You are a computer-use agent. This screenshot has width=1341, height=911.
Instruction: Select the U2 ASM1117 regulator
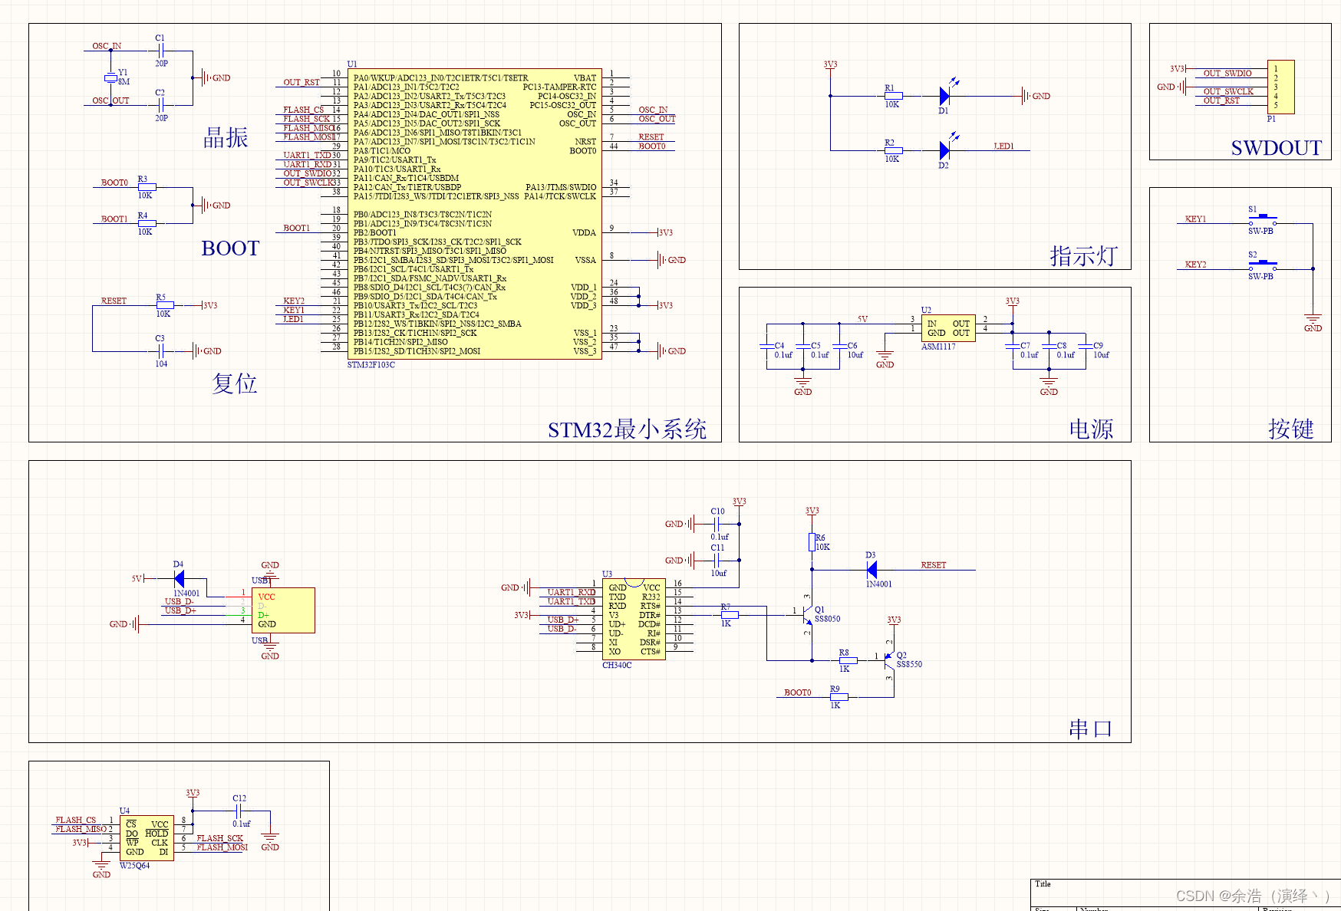point(948,328)
